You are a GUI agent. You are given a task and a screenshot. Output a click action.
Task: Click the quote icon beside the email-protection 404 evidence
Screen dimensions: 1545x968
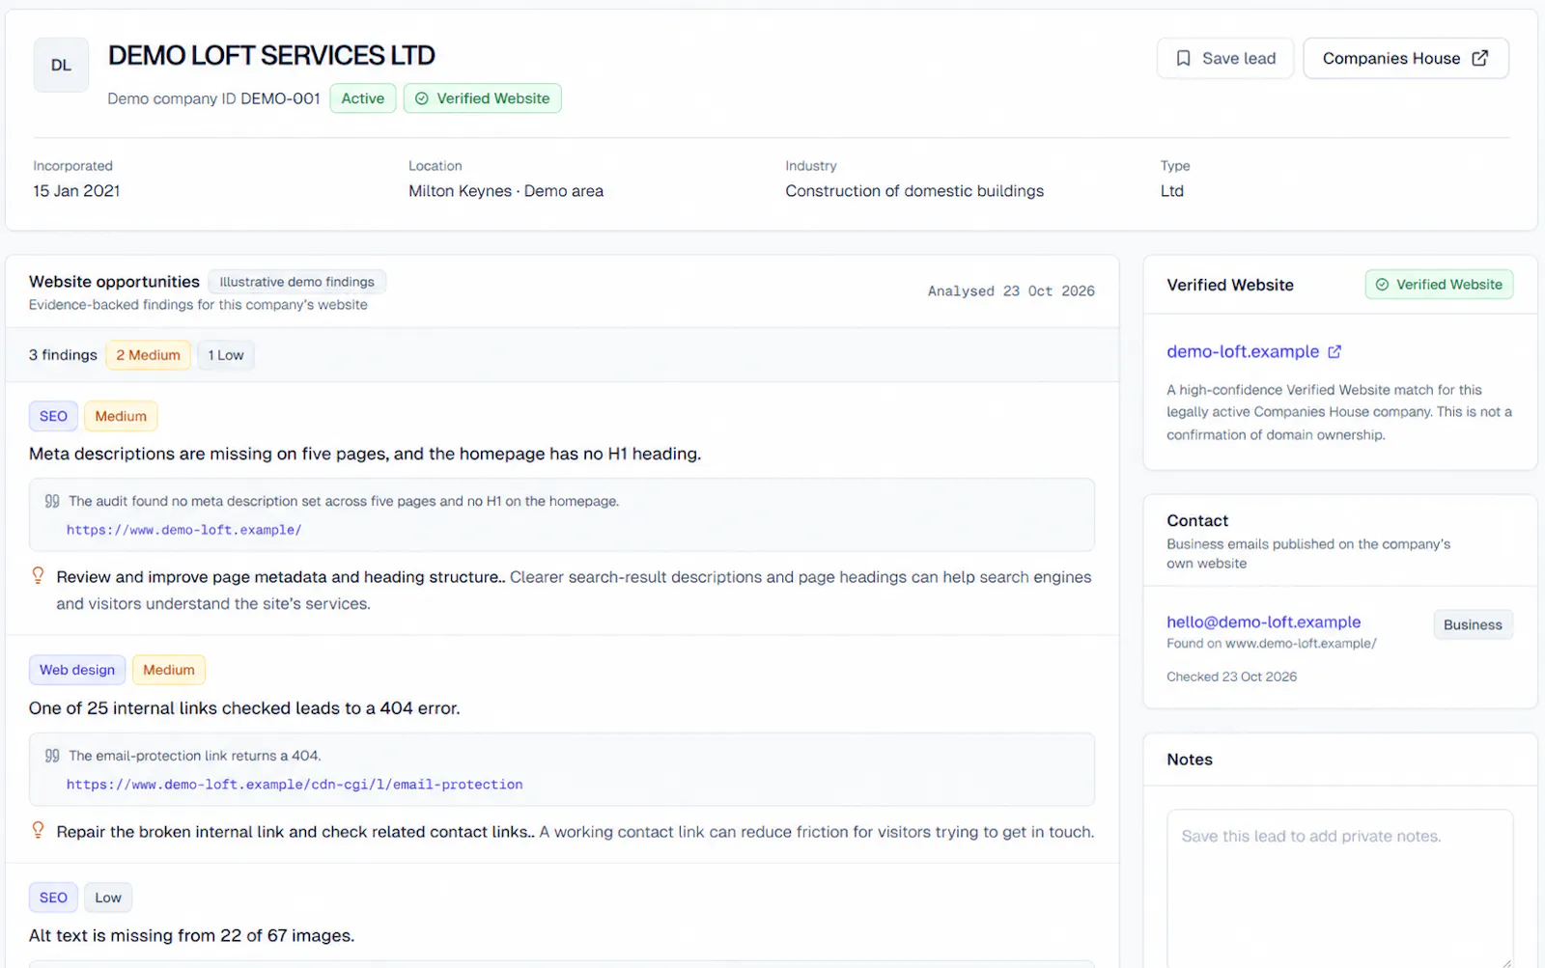[x=52, y=756]
